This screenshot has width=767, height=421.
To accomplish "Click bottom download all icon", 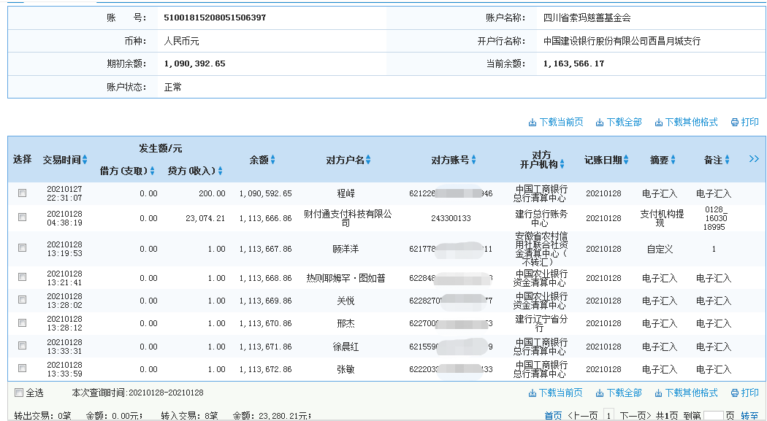I will pyautogui.click(x=600, y=393).
